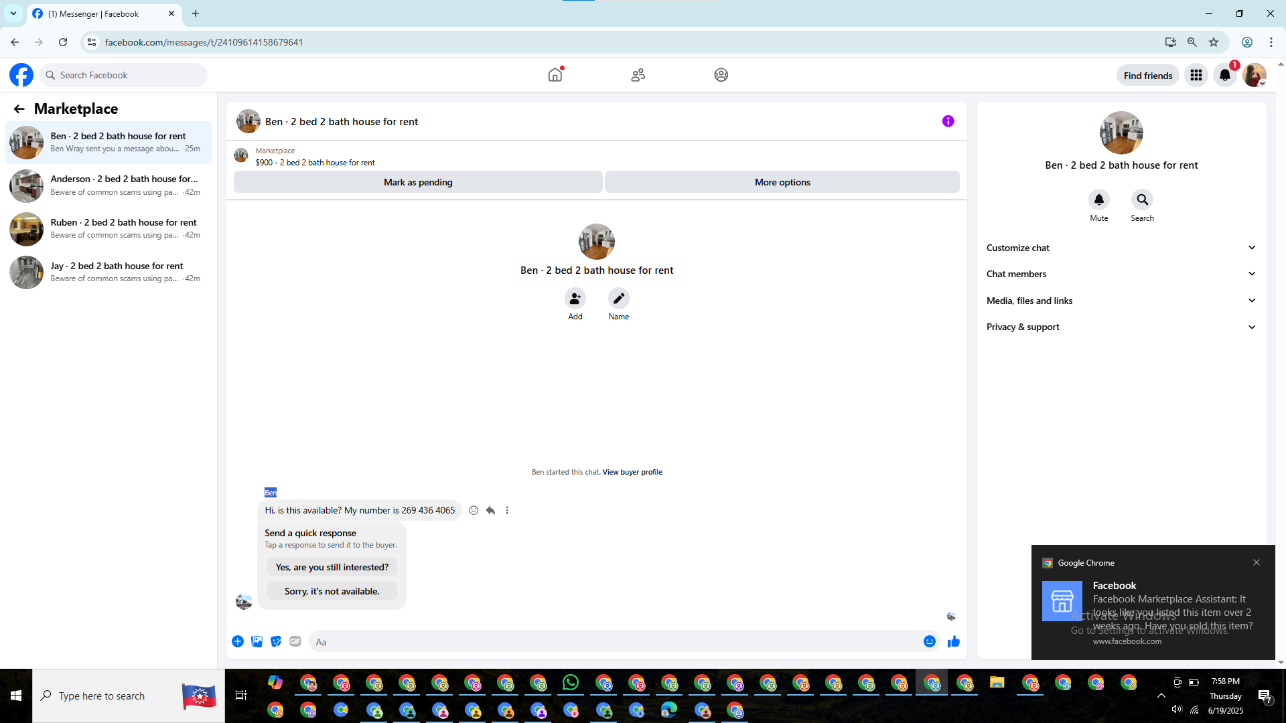Click Mark as pending
The width and height of the screenshot is (1286, 723).
[418, 182]
